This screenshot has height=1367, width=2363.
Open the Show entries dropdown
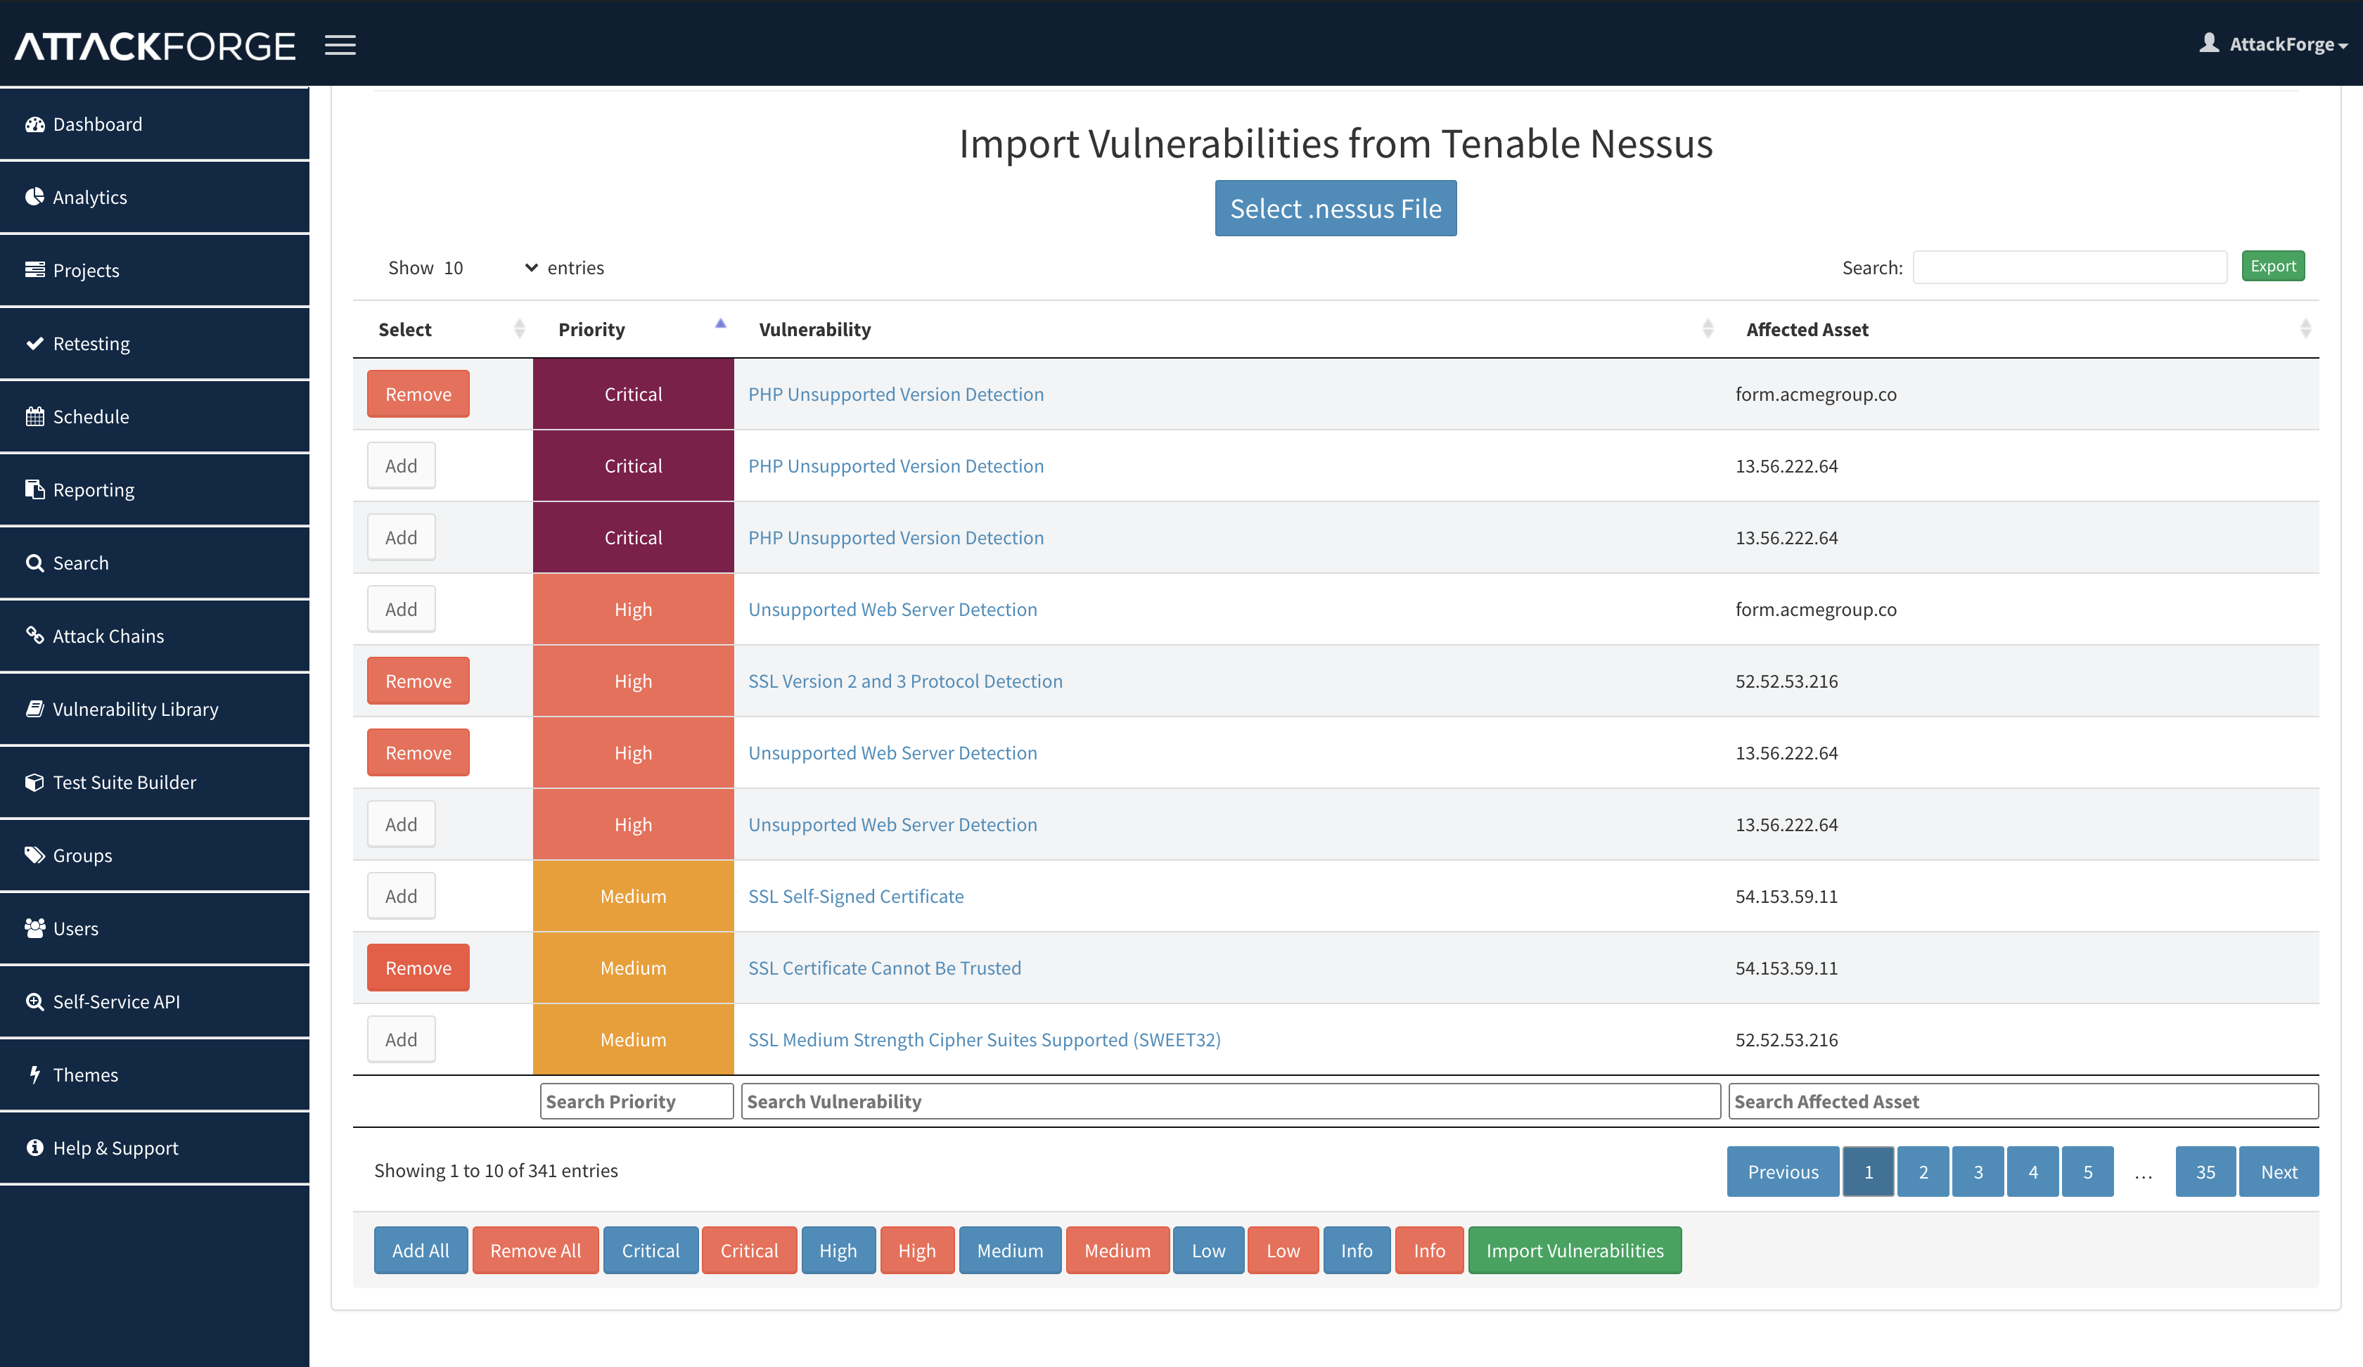pos(490,268)
